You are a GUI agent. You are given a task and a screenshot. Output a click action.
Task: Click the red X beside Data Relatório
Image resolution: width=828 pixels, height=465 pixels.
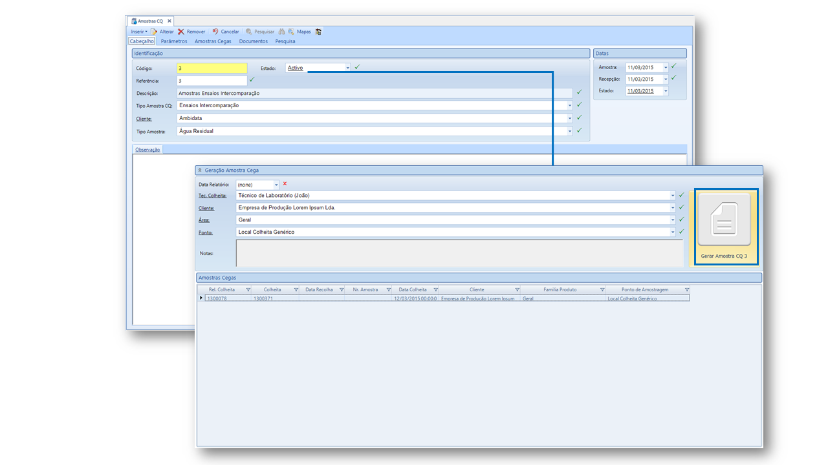click(285, 183)
